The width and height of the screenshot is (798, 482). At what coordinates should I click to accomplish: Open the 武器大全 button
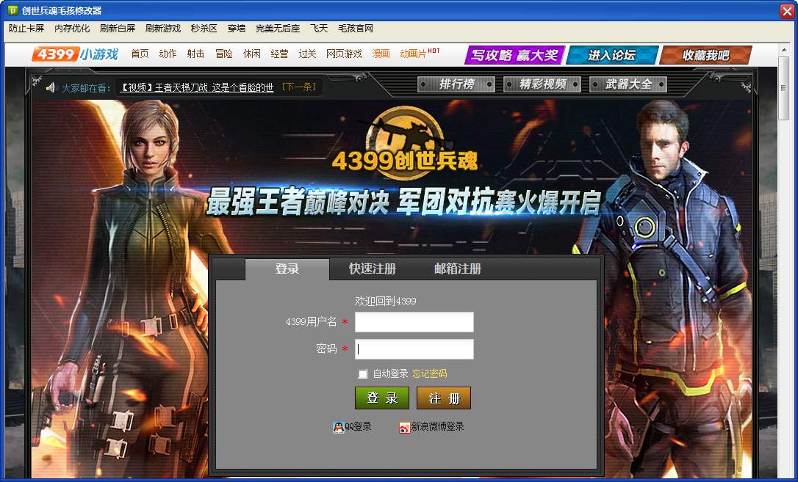click(628, 84)
